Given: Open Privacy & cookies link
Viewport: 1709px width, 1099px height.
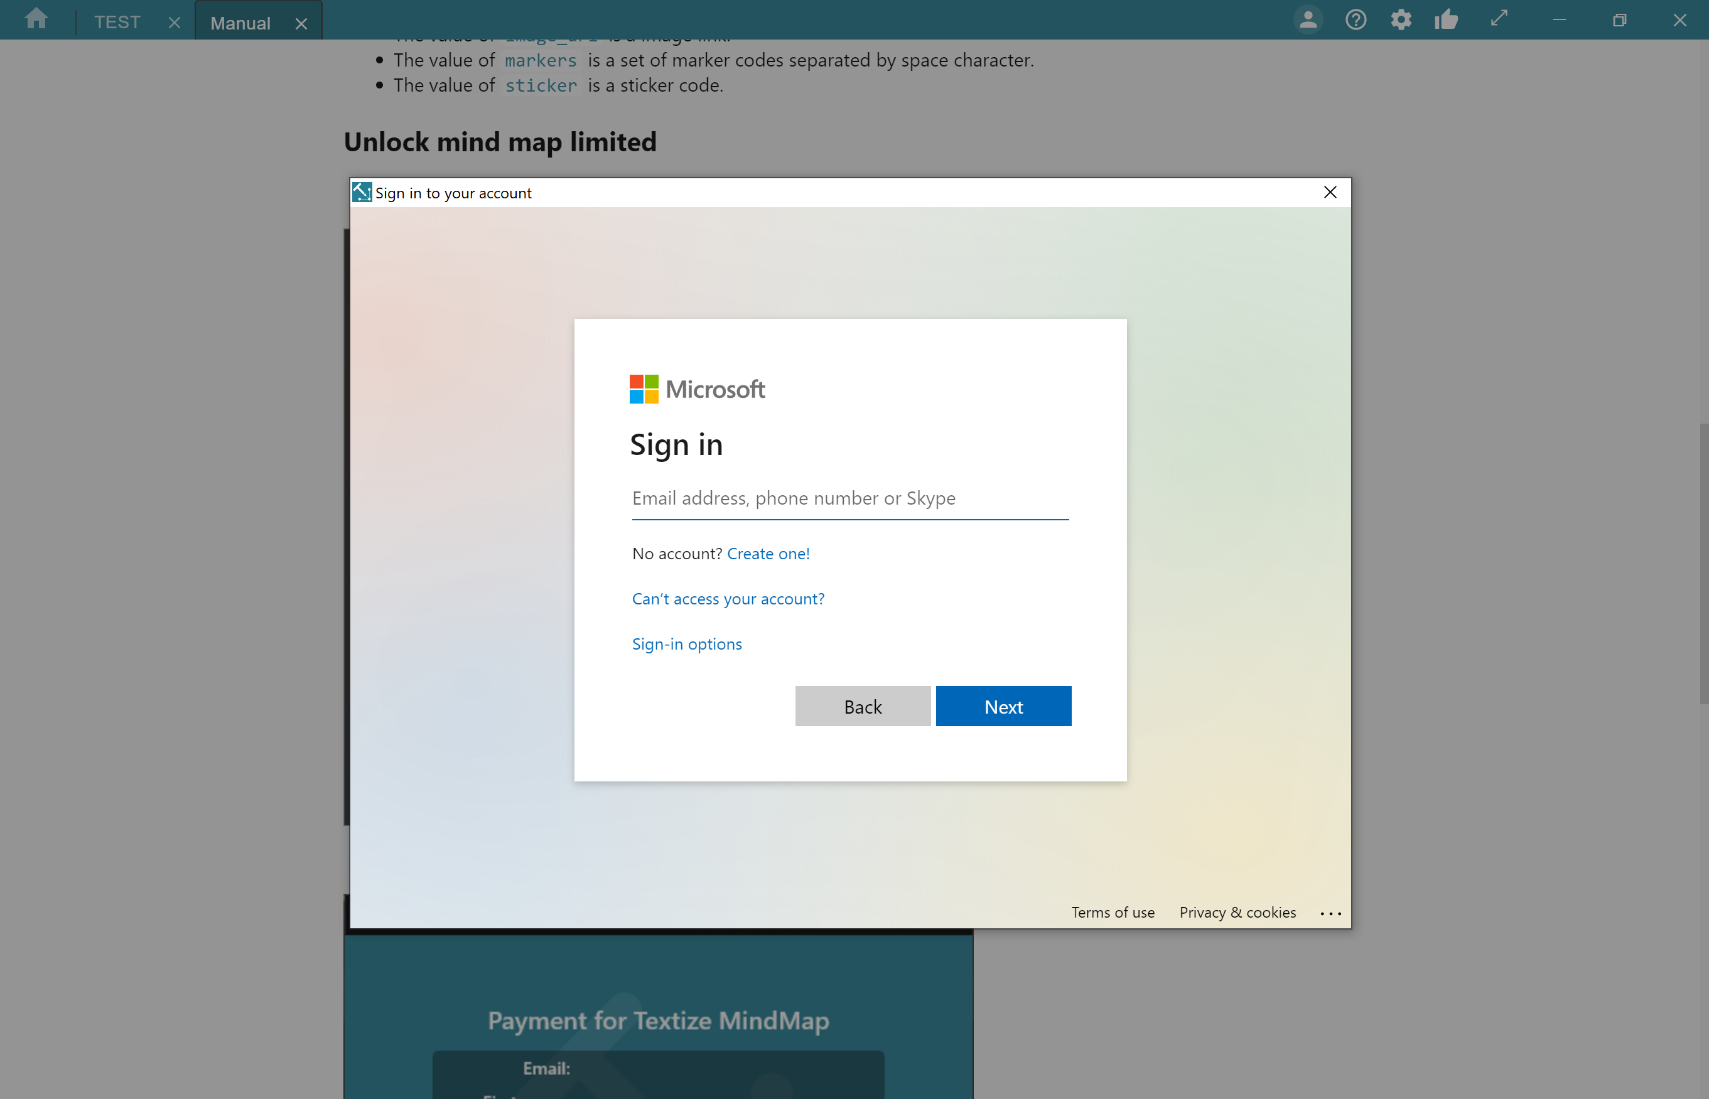Looking at the screenshot, I should 1237,912.
